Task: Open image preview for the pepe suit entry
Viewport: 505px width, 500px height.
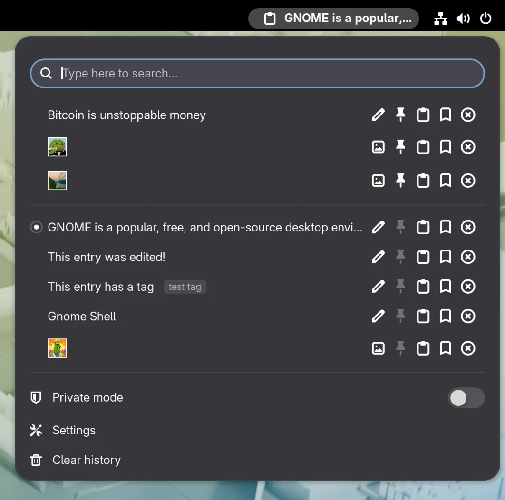Action: click(x=378, y=147)
